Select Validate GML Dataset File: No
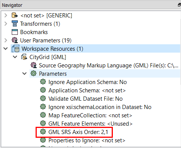This screenshot has width=181, height=148. click(86, 99)
